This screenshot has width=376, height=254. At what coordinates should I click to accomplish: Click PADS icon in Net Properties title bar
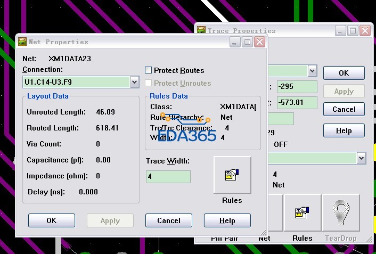[x=22, y=42]
